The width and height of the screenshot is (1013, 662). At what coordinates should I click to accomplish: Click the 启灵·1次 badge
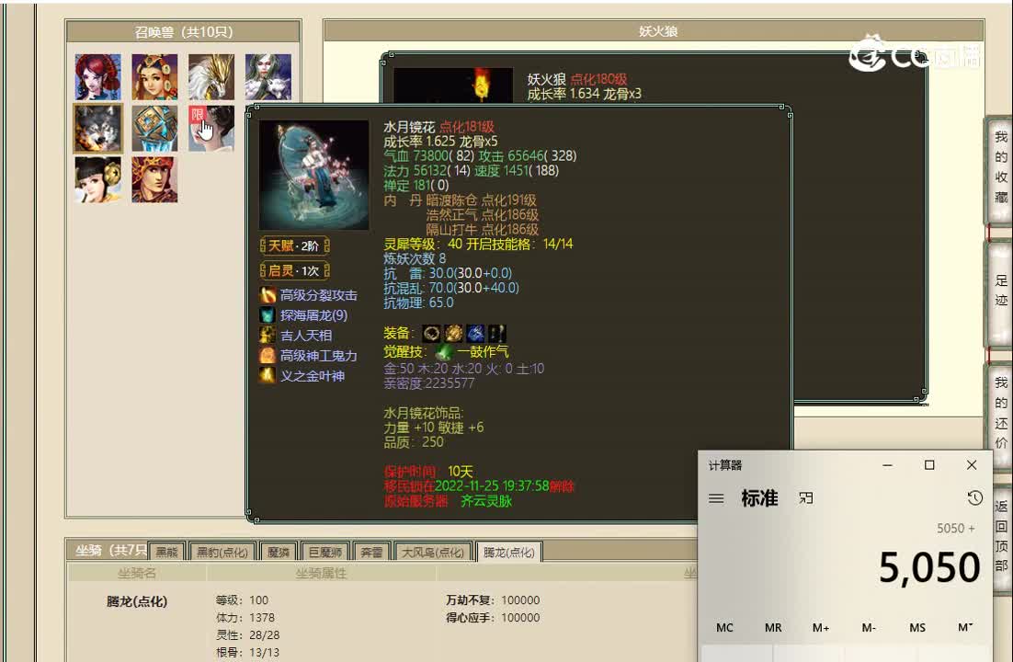point(294,270)
